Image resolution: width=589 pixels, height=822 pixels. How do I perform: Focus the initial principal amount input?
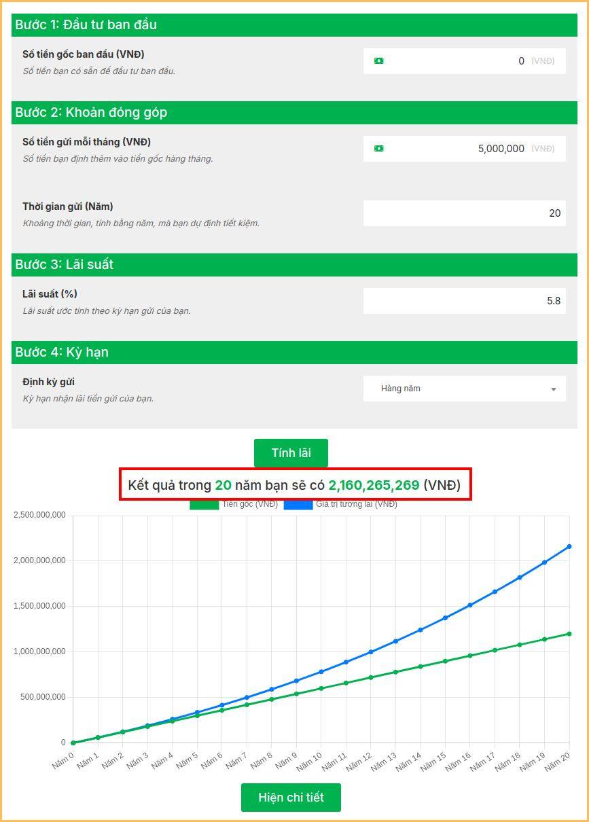[455, 61]
